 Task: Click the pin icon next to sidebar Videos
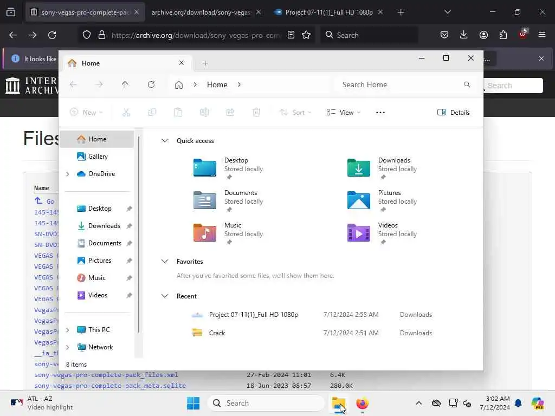(x=129, y=295)
